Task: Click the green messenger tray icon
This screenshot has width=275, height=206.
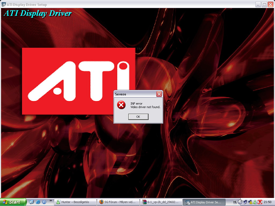Action: coord(255,202)
